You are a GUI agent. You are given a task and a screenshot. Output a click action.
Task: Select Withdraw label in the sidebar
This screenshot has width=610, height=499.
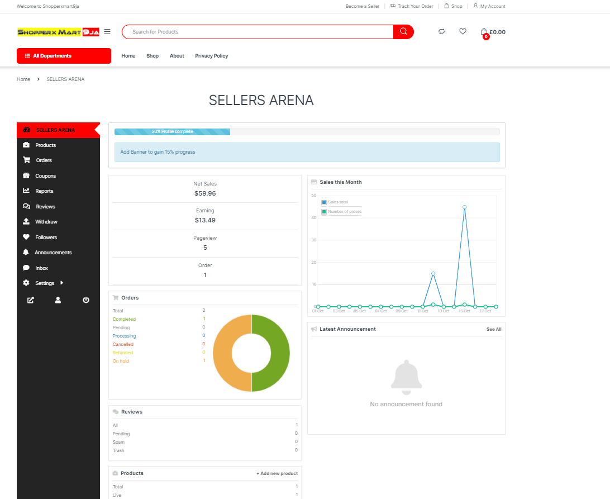point(46,221)
